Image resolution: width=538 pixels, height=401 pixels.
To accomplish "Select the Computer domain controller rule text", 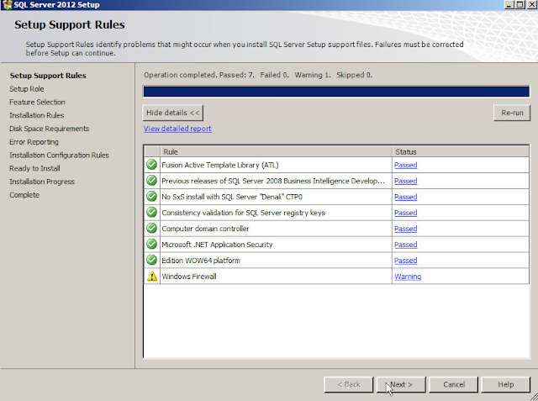I will [x=205, y=229].
